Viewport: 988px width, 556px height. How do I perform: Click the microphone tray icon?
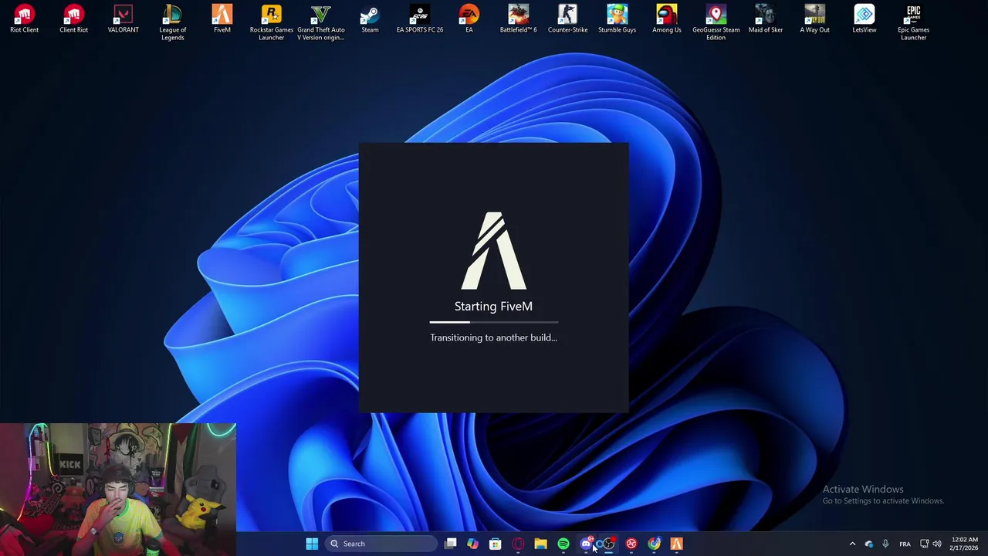tap(885, 544)
